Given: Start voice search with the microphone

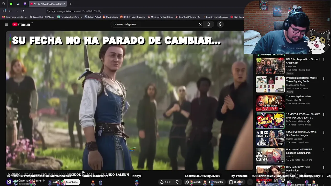Looking at the screenshot, I should (x=220, y=24).
